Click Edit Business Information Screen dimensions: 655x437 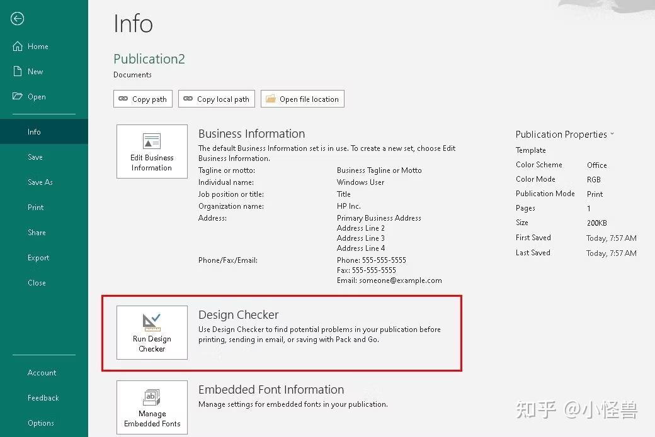(x=152, y=151)
